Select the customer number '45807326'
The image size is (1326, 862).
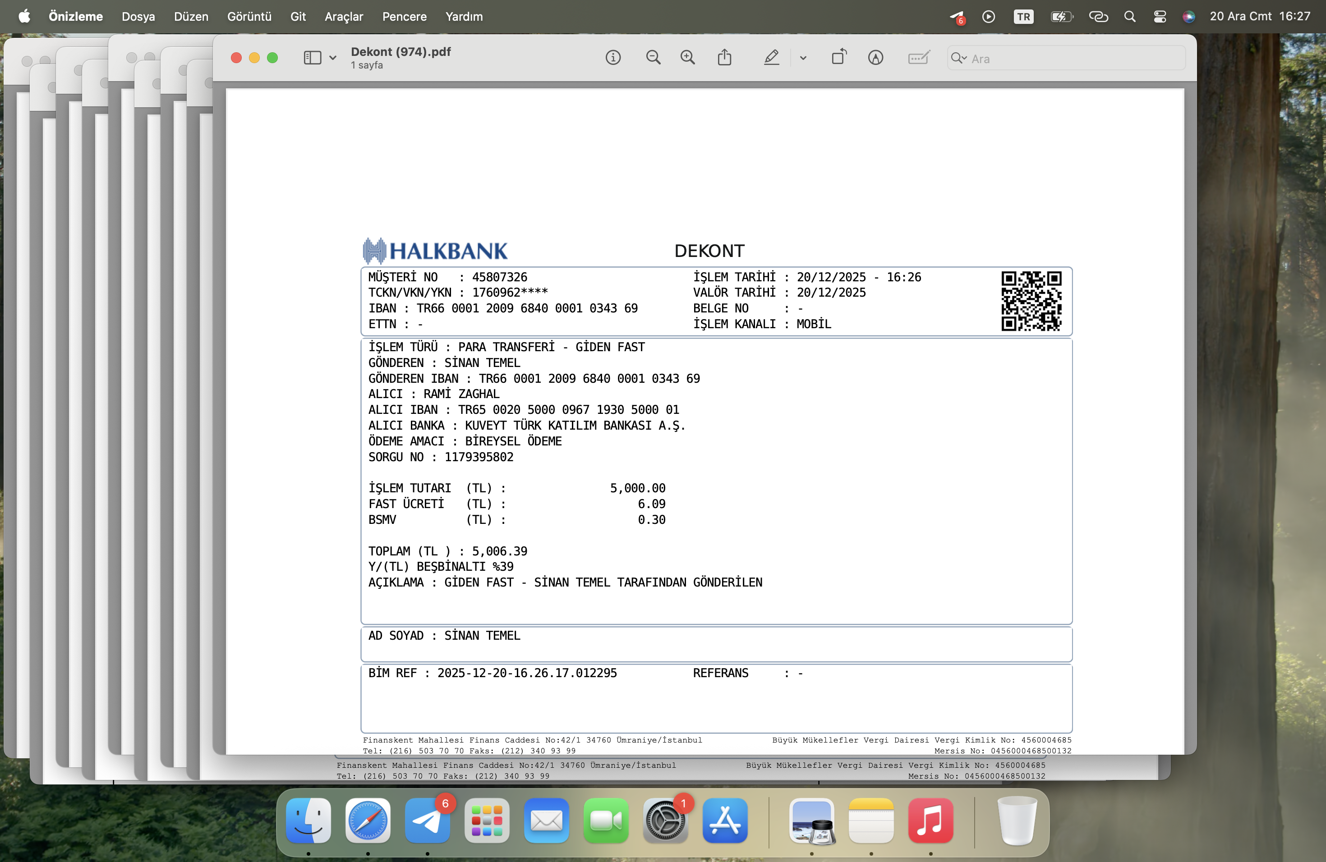point(500,277)
